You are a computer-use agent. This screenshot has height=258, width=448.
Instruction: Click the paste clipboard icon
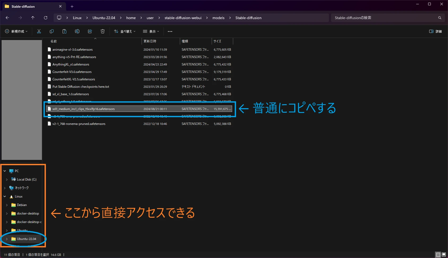pyautogui.click(x=64, y=31)
